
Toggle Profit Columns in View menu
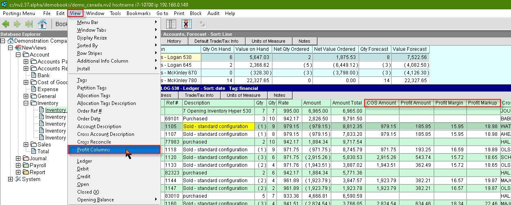pos(93,150)
